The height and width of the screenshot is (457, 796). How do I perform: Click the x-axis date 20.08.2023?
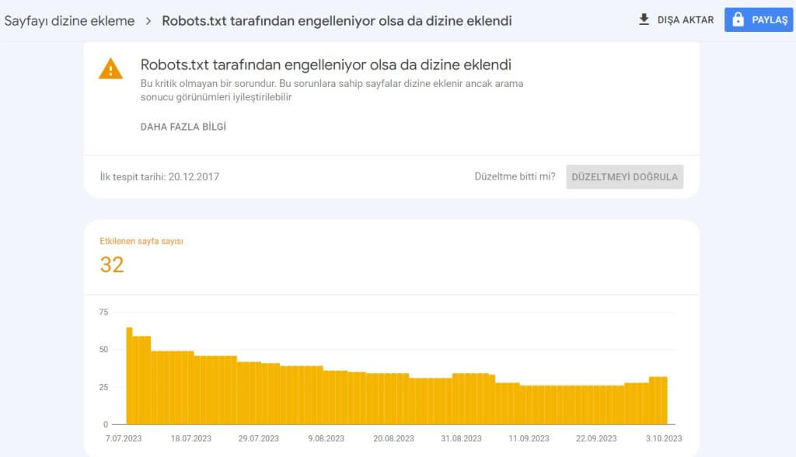pos(393,438)
